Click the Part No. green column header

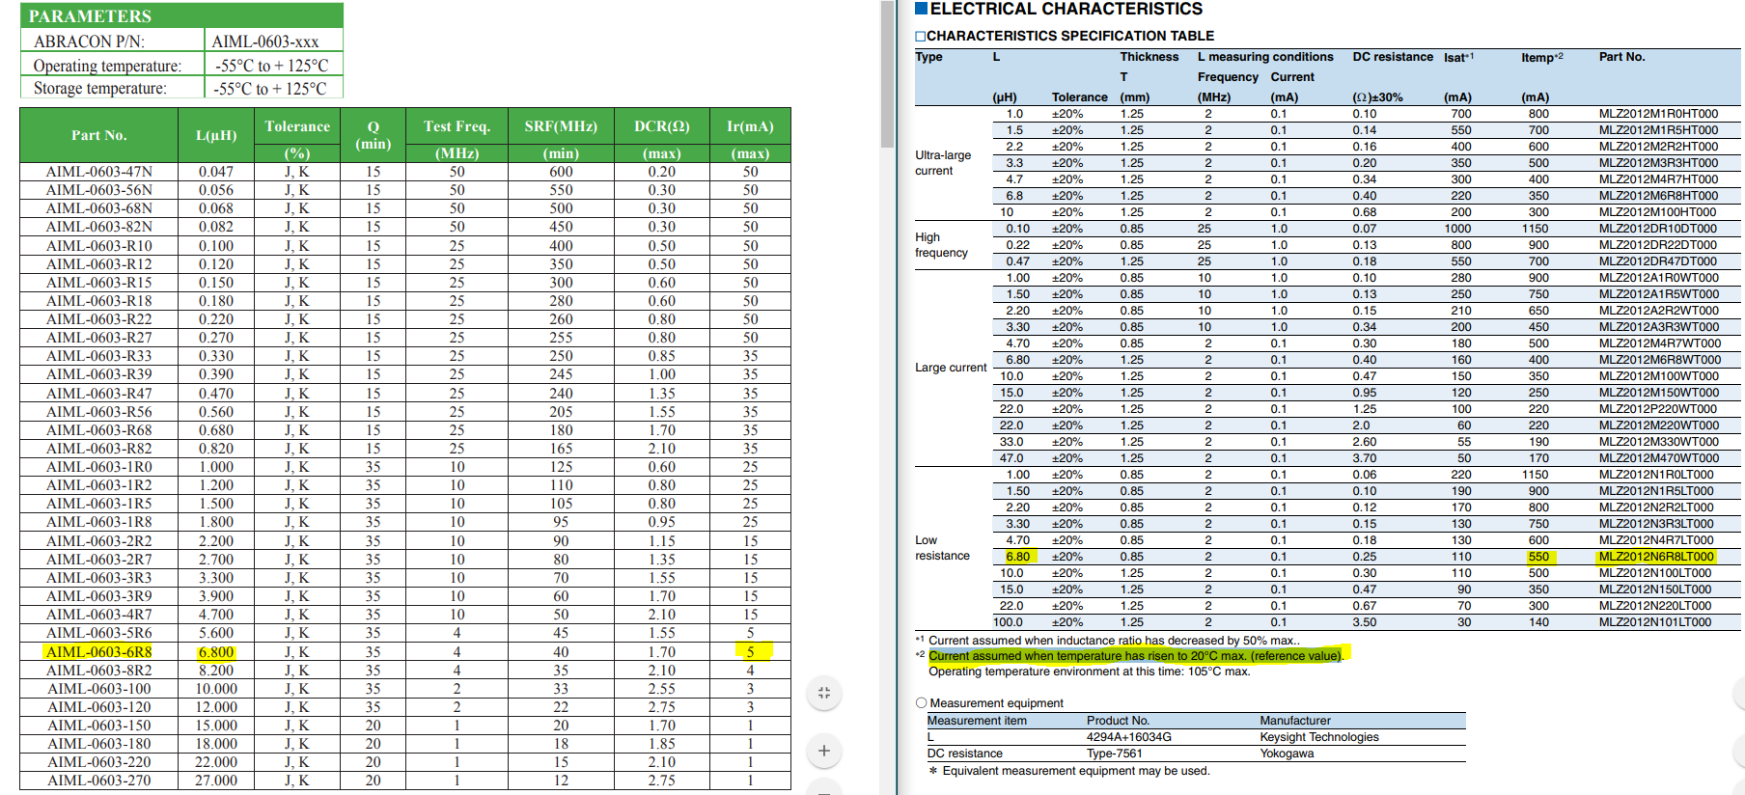(x=98, y=135)
